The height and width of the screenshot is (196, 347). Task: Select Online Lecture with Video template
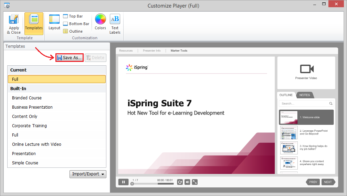57,144
